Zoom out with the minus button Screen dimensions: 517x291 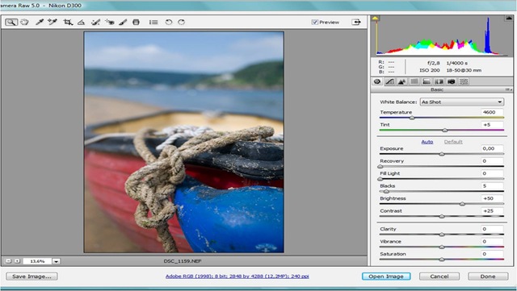(8, 261)
